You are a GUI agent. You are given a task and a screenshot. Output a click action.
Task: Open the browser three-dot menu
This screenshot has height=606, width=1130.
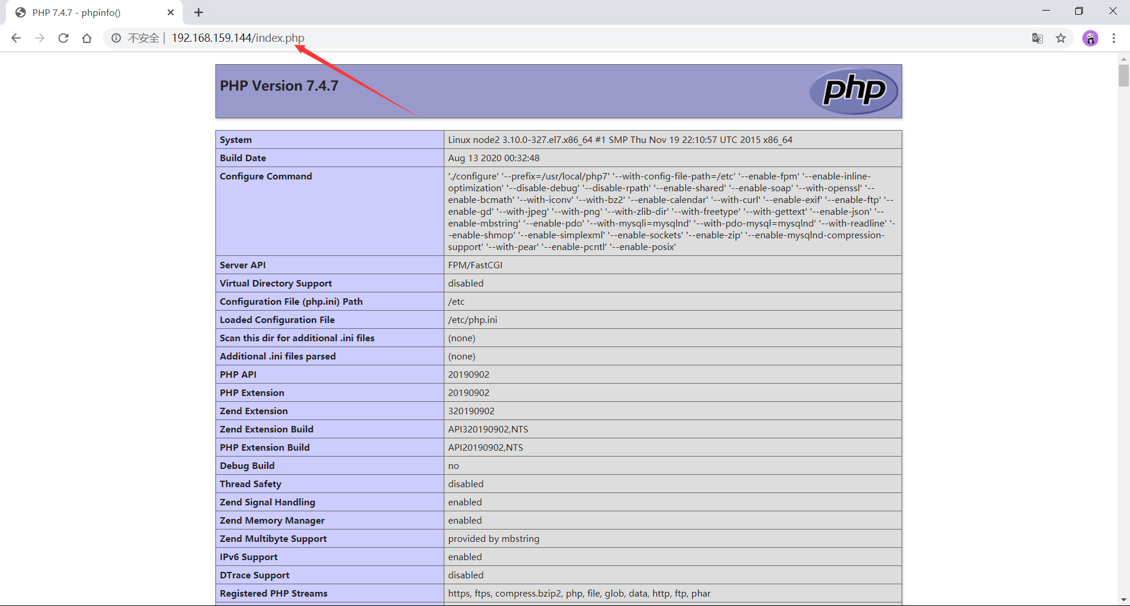click(1114, 38)
